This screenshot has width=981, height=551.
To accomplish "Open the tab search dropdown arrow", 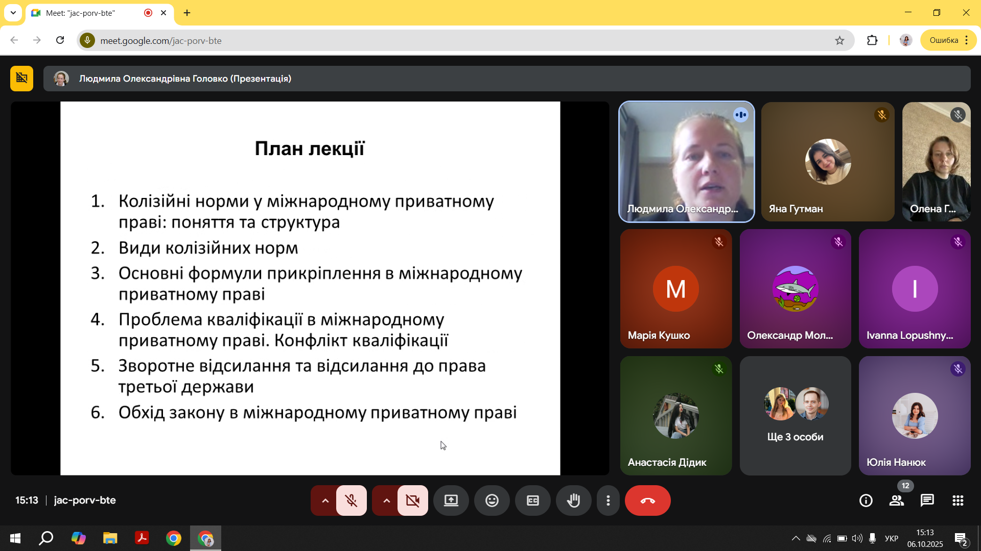I will pyautogui.click(x=13, y=13).
